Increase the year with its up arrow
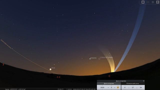Screen dimensions: 160x90 coord(102,86)
